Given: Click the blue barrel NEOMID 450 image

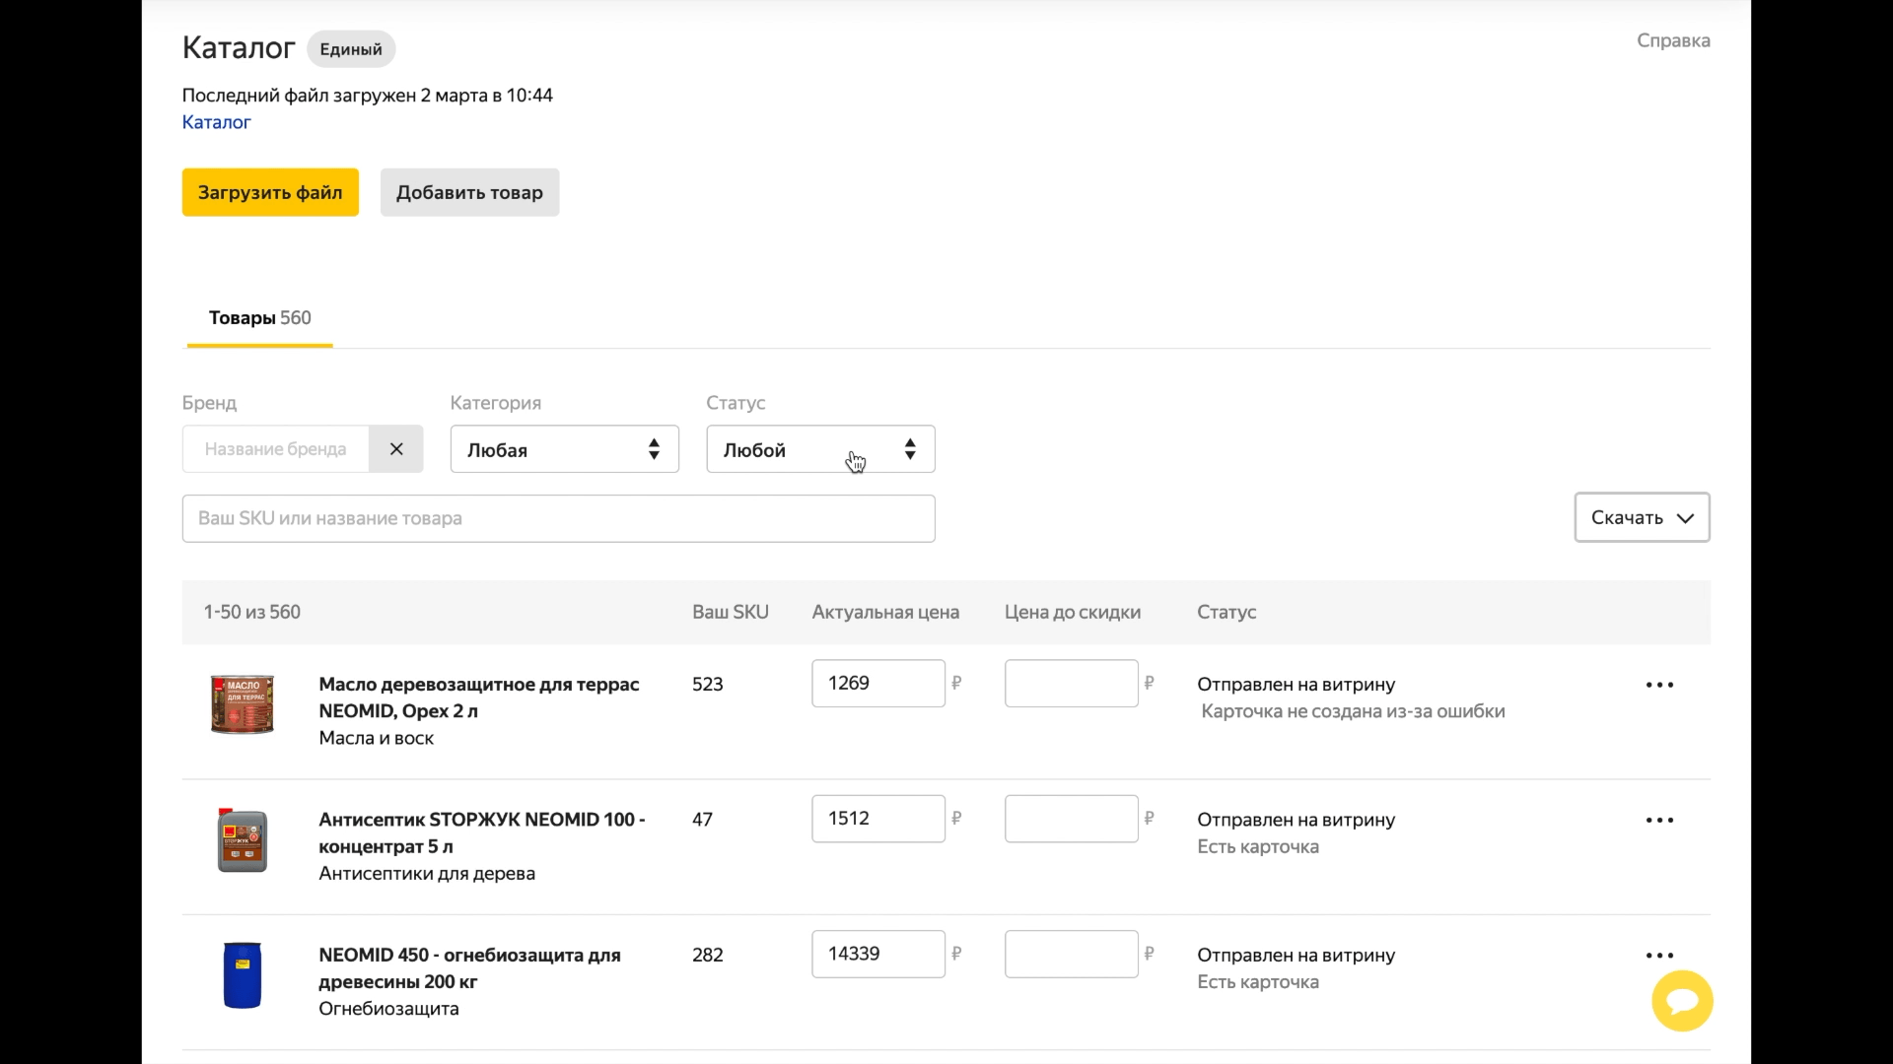Looking at the screenshot, I should coord(243,975).
